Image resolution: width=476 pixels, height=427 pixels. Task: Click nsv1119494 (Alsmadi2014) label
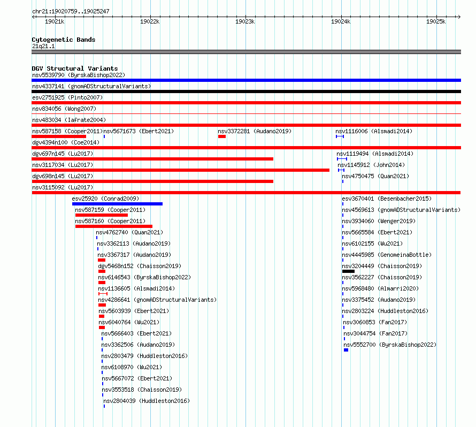[375, 154]
